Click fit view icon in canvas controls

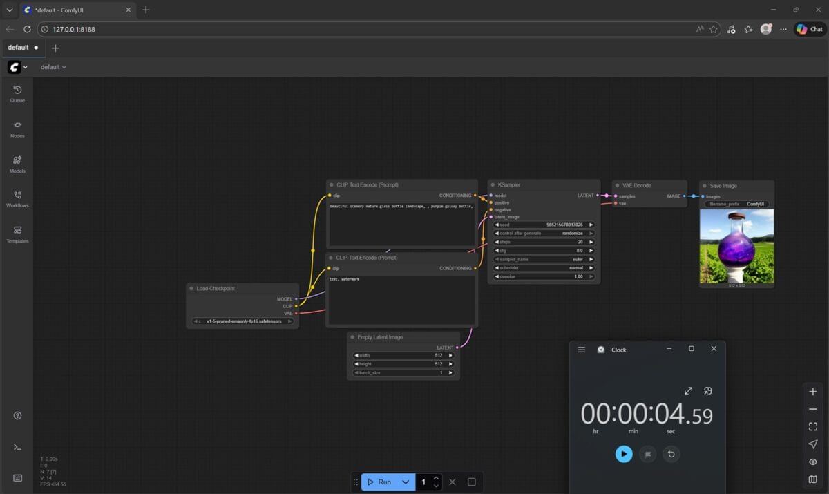coord(812,426)
